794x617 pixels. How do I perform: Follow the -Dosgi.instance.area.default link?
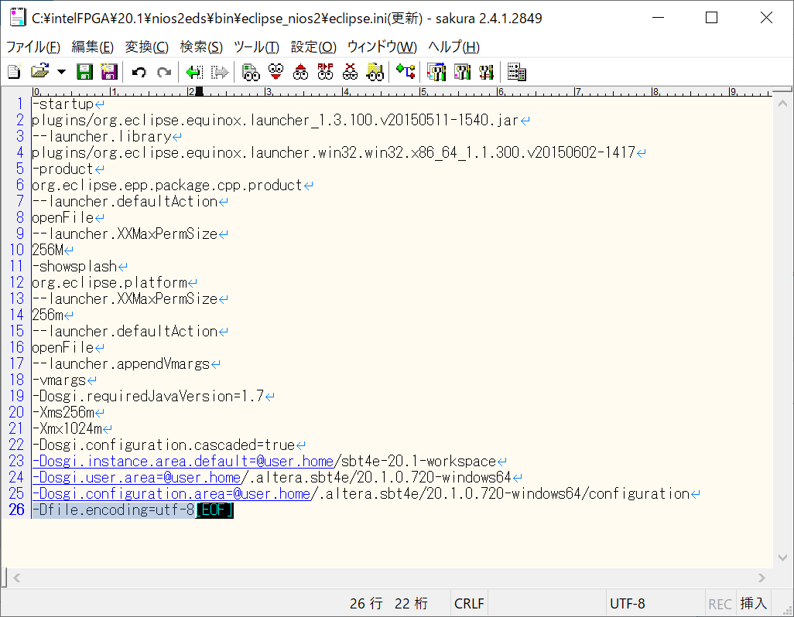point(183,462)
